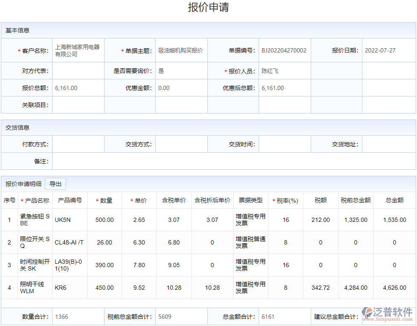Viewport: 417px width, 326px height.
Task: Click the 是否需要询价 value showing 是
Action: (x=181, y=71)
